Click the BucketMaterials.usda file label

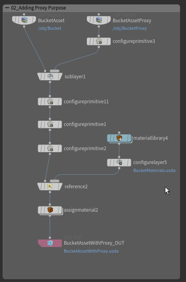154,170
